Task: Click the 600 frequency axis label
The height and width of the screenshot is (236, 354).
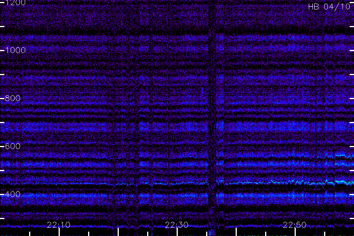Action: (13, 146)
